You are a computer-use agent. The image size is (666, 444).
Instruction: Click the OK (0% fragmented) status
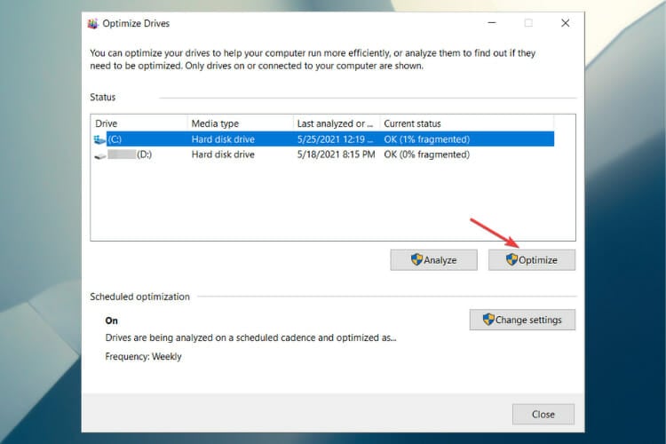[427, 155]
